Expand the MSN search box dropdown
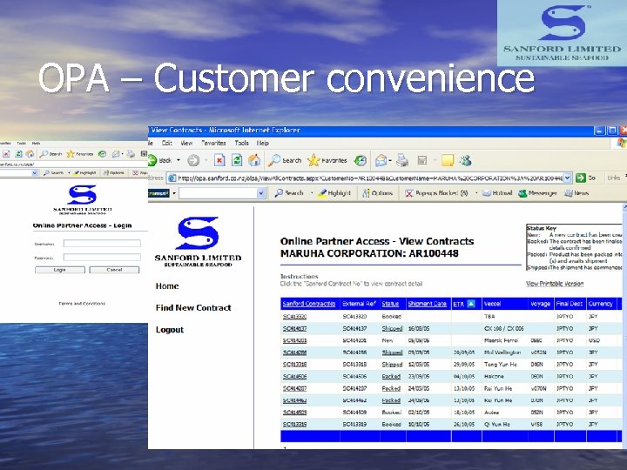 tap(261, 193)
